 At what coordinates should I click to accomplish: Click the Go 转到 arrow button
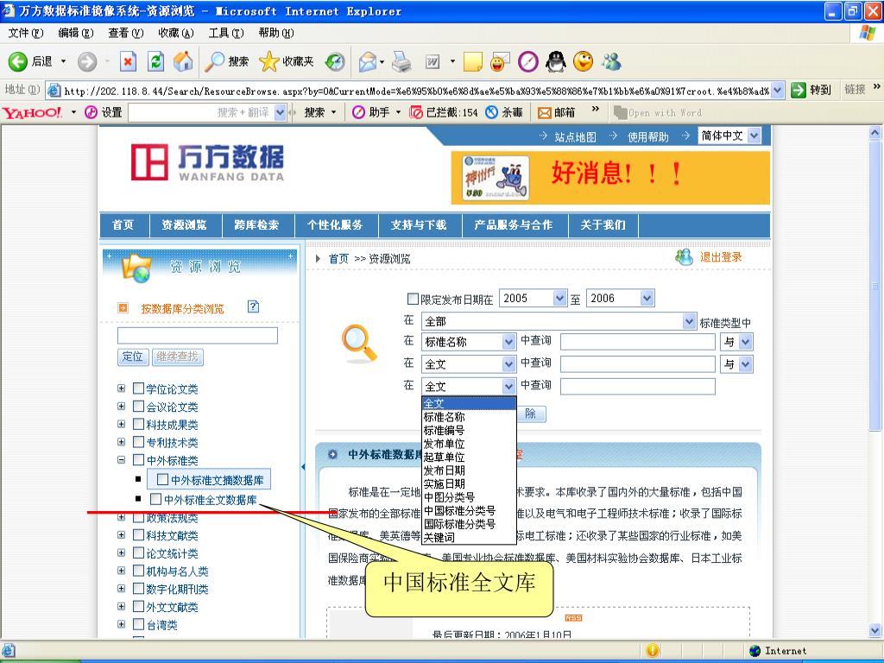point(799,90)
